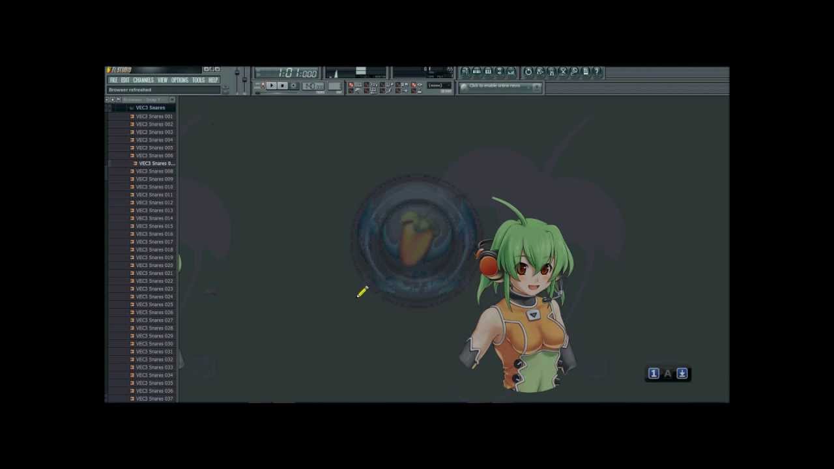Viewport: 834px width, 469px height.
Task: Click the third small icon in browser header
Action: coord(118,100)
